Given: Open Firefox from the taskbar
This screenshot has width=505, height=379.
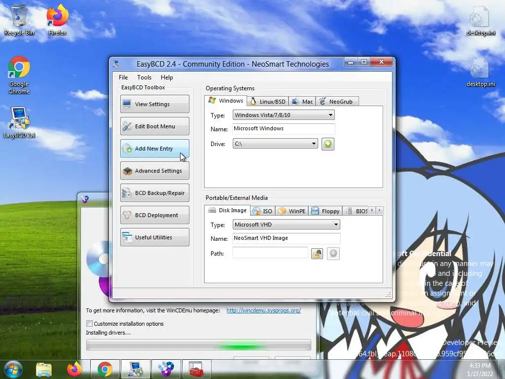Looking at the screenshot, I should click(x=74, y=369).
